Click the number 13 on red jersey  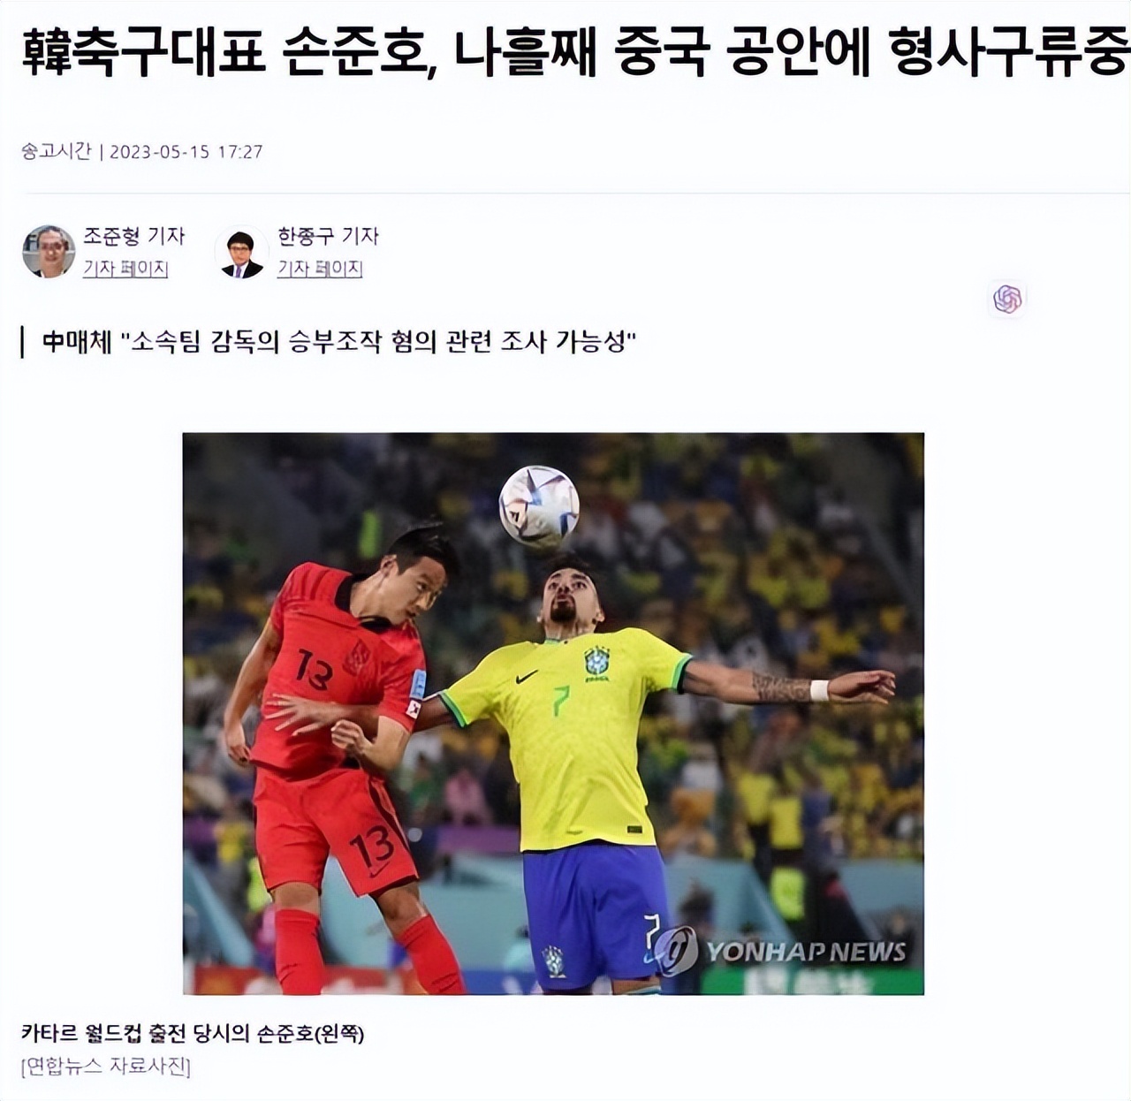(314, 669)
